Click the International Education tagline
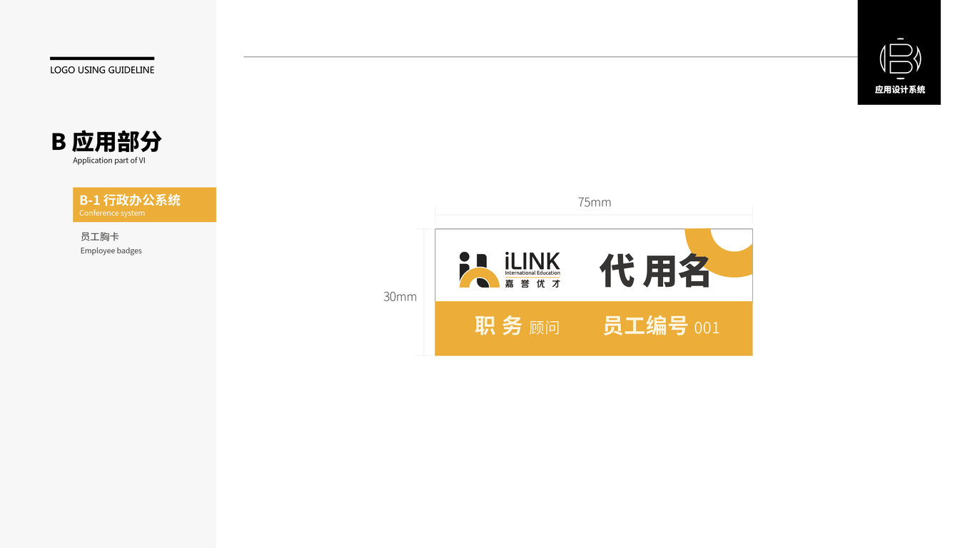975x548 pixels. (x=532, y=273)
